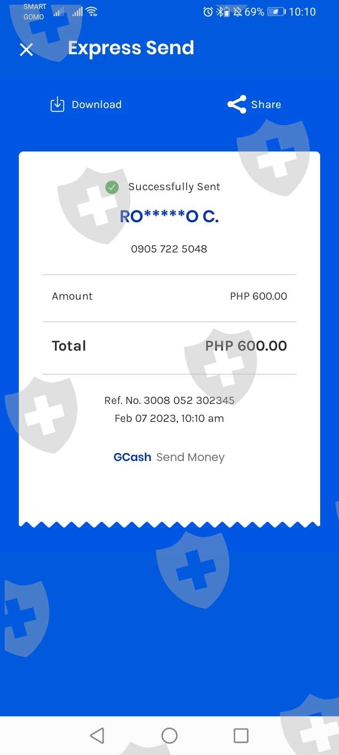This screenshot has width=339, height=755.
Task: Tap the battery indicator icon
Action: [x=276, y=12]
